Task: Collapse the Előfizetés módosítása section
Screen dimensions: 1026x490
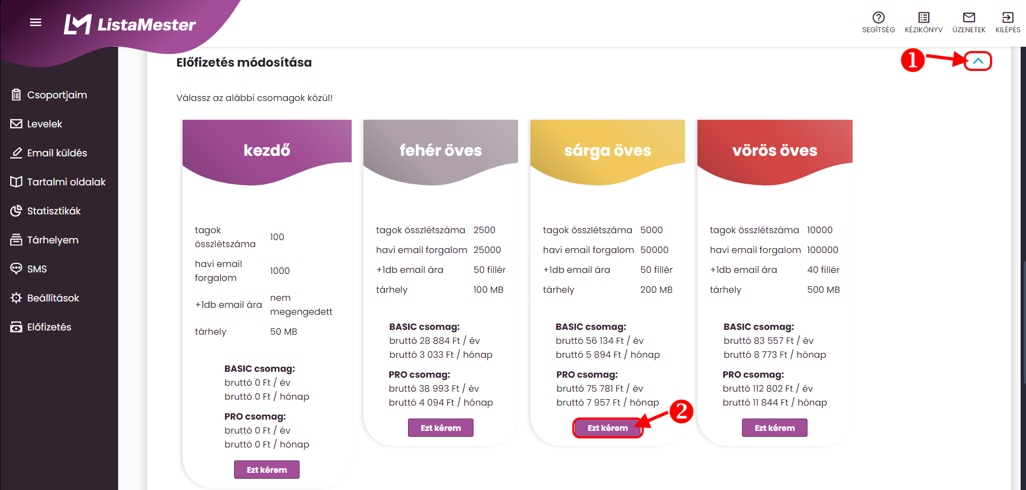Action: coord(978,61)
